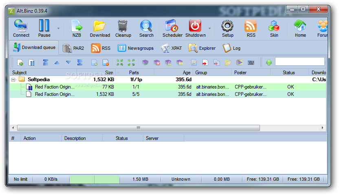The image size is (339, 195).
Task: Open the Forum people icon
Action: click(322, 28)
